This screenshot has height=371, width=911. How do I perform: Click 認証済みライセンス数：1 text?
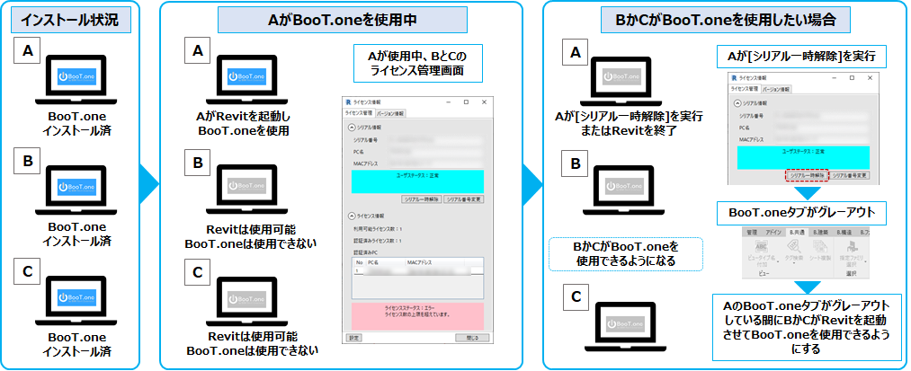click(377, 241)
